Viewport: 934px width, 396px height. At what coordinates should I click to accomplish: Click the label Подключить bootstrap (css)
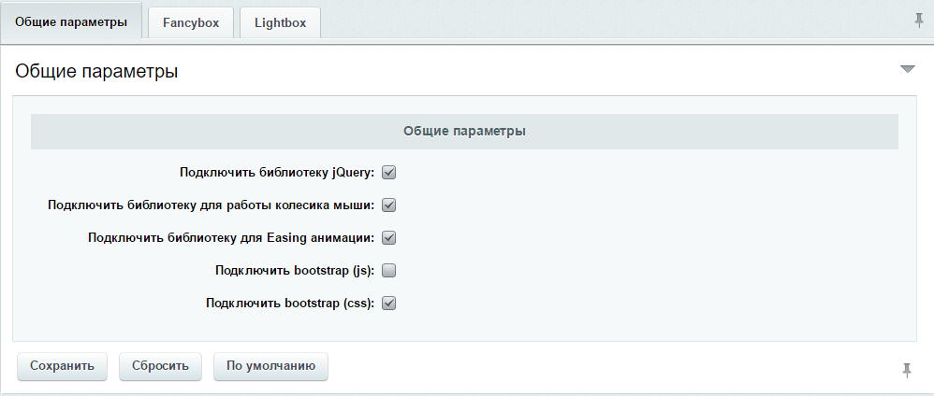[x=290, y=304]
